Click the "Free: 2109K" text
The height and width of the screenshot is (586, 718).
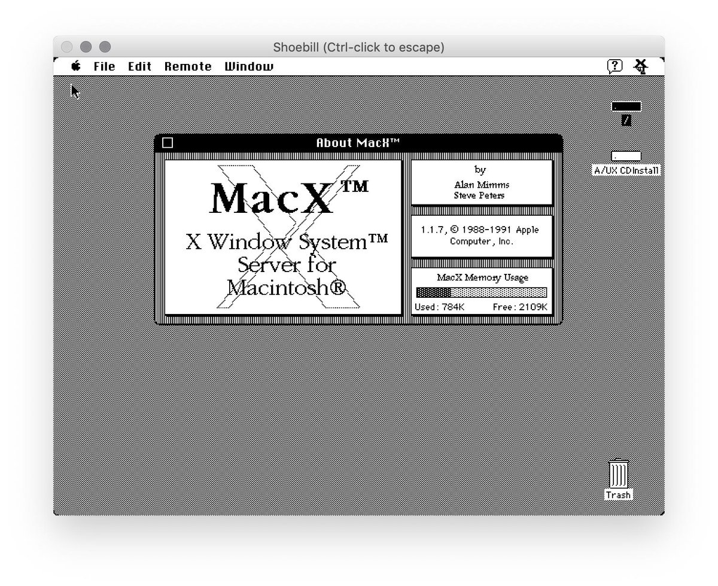click(x=520, y=307)
